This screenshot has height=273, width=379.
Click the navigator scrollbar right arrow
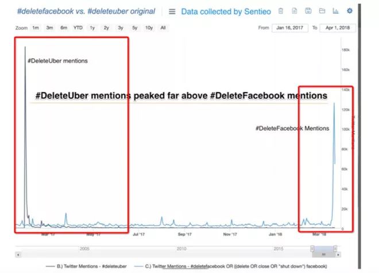click(339, 253)
